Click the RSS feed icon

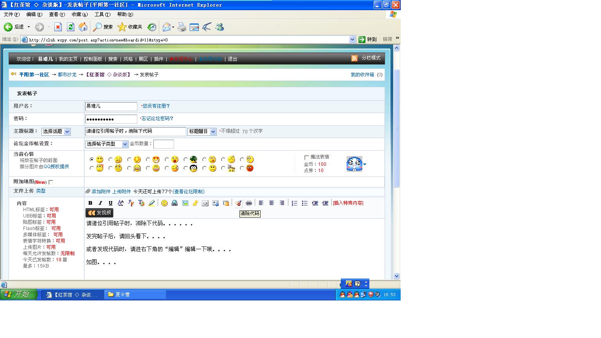[x=354, y=58]
